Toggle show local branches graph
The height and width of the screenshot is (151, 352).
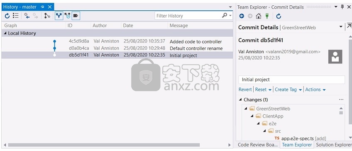tap(59, 16)
